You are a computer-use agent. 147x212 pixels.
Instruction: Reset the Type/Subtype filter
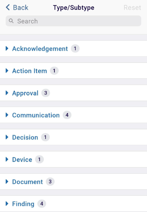point(132,7)
